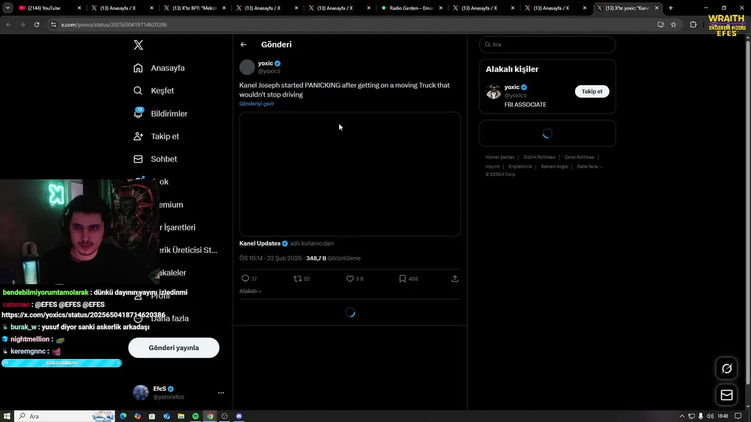Expand the Alakalı sort dropdown
The height and width of the screenshot is (422, 751).
tap(251, 291)
